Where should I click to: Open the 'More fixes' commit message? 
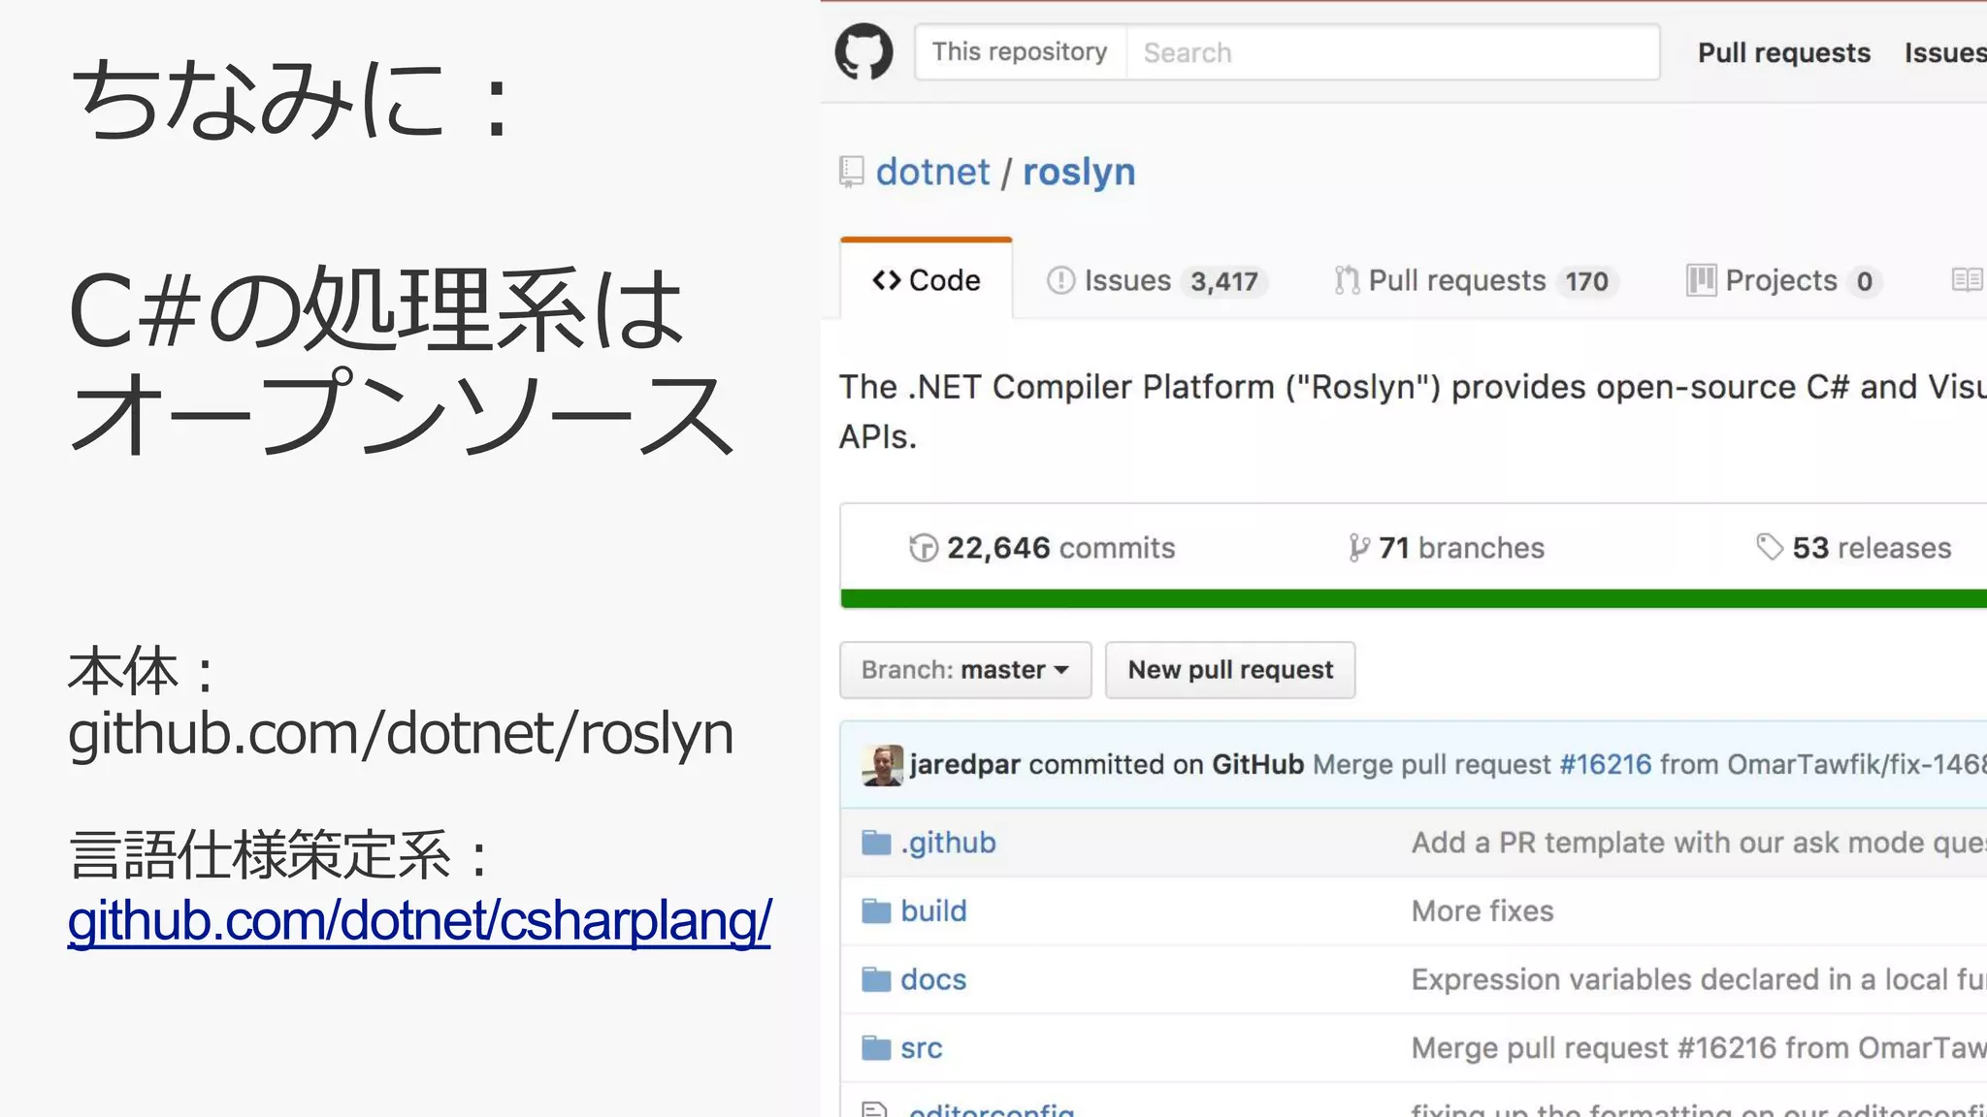point(1482,910)
